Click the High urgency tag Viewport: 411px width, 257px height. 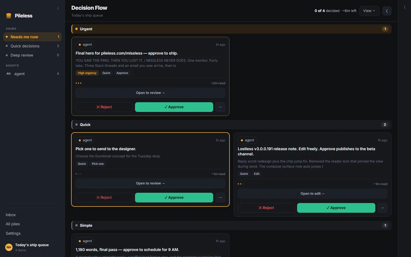pos(87,73)
